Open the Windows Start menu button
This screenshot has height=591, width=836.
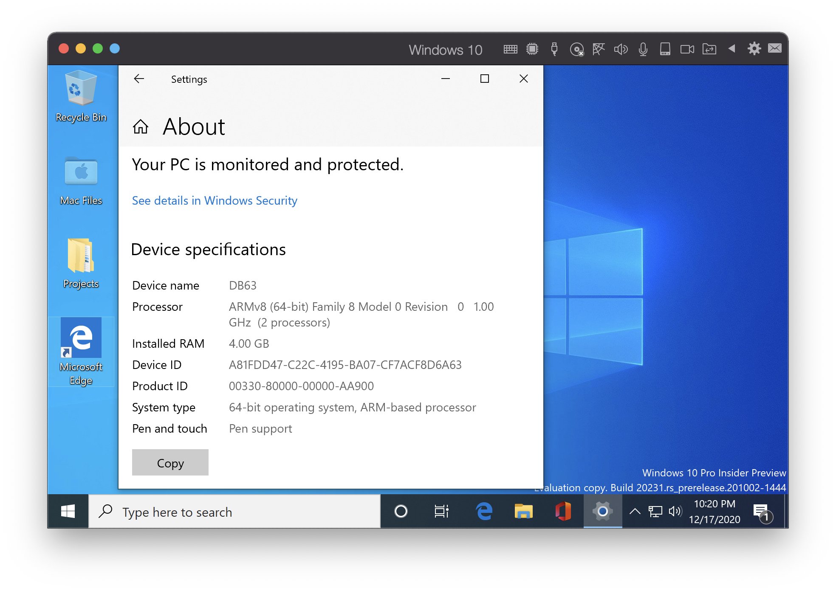click(68, 512)
